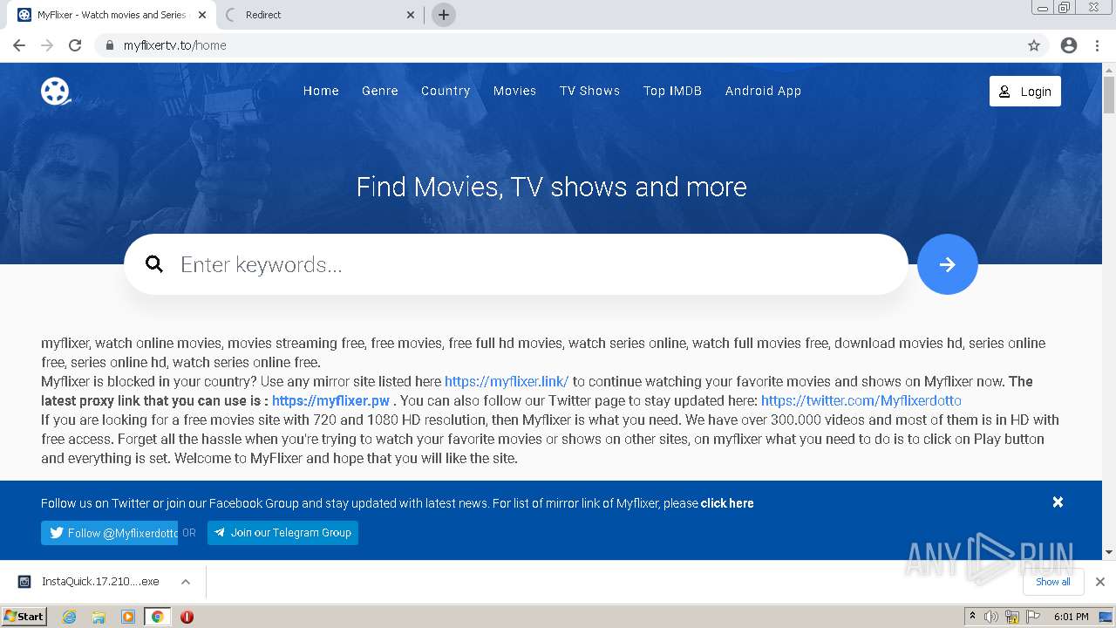Bookmark this page with the star icon
Viewport: 1116px width, 628px height.
1034,45
